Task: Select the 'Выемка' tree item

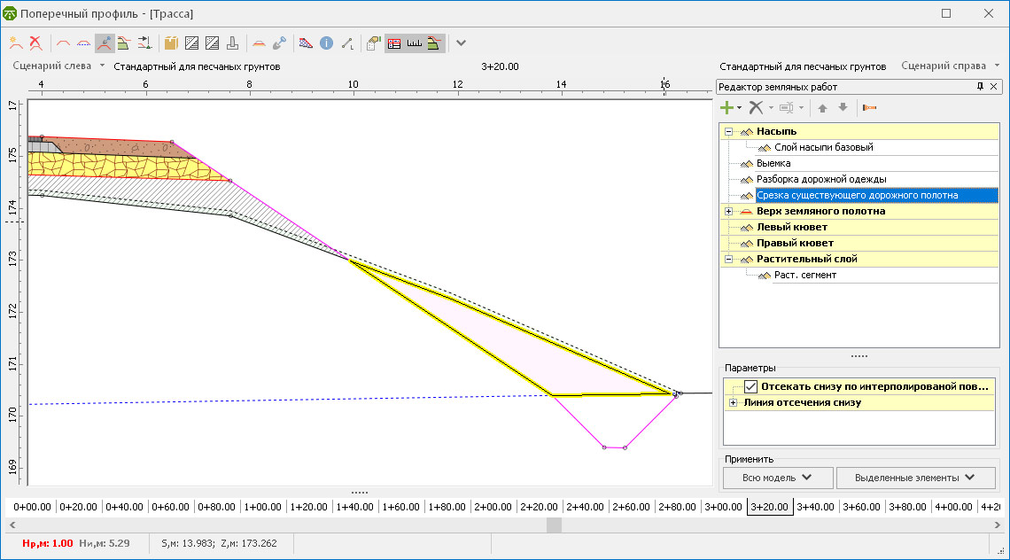Action: (773, 164)
